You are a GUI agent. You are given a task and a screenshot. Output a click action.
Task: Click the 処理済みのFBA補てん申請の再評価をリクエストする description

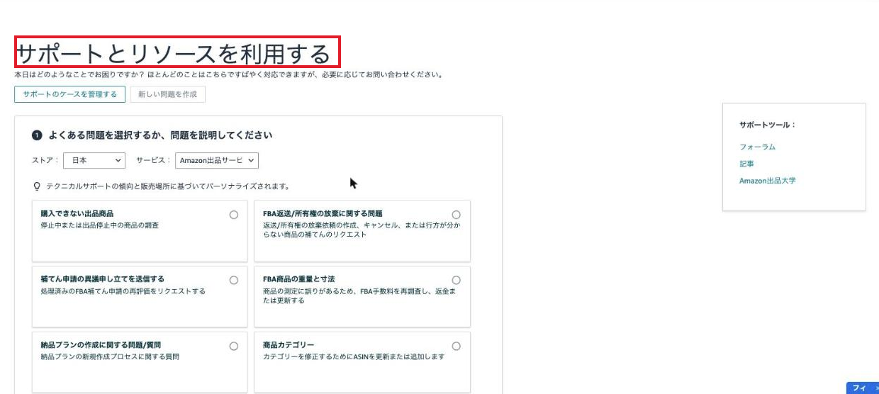(123, 291)
